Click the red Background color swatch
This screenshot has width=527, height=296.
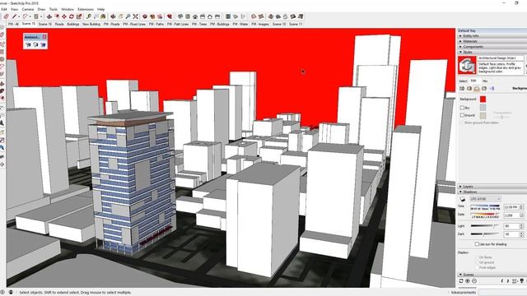pyautogui.click(x=483, y=99)
